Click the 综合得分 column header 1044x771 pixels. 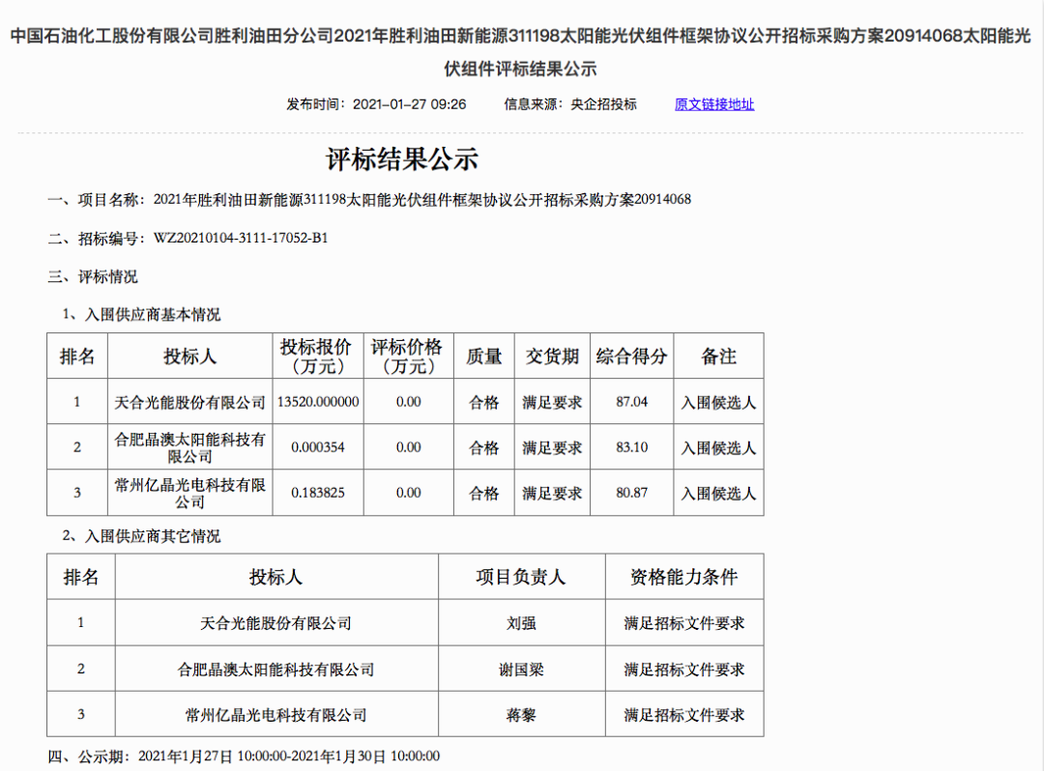click(631, 357)
